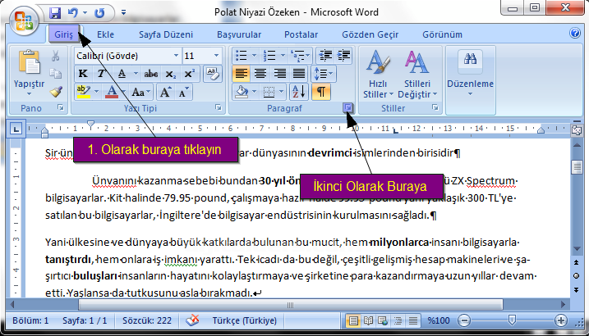The height and width of the screenshot is (336, 589).
Task: Open the Sayfa Düzeni tab
Action: (166, 34)
